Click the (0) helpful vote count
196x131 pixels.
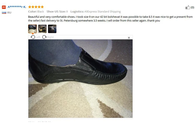[193, 7]
